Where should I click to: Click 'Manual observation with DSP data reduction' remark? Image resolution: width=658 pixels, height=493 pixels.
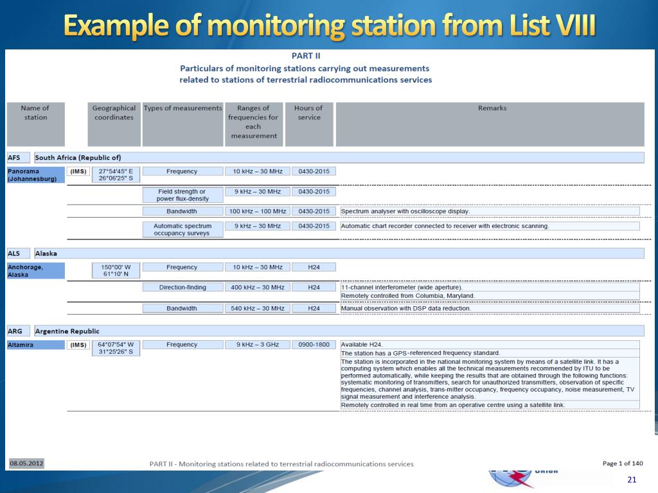[490, 308]
